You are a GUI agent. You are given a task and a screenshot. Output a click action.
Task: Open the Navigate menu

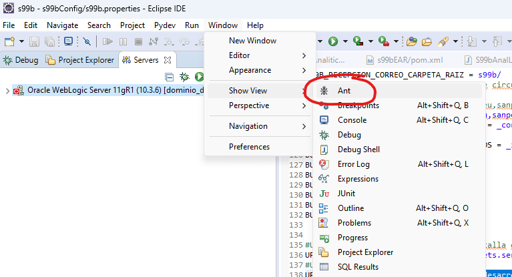point(62,25)
